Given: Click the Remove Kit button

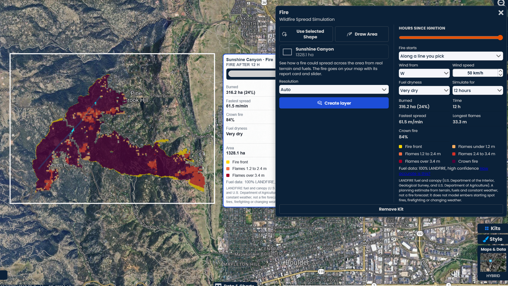Looking at the screenshot, I should pos(391,209).
